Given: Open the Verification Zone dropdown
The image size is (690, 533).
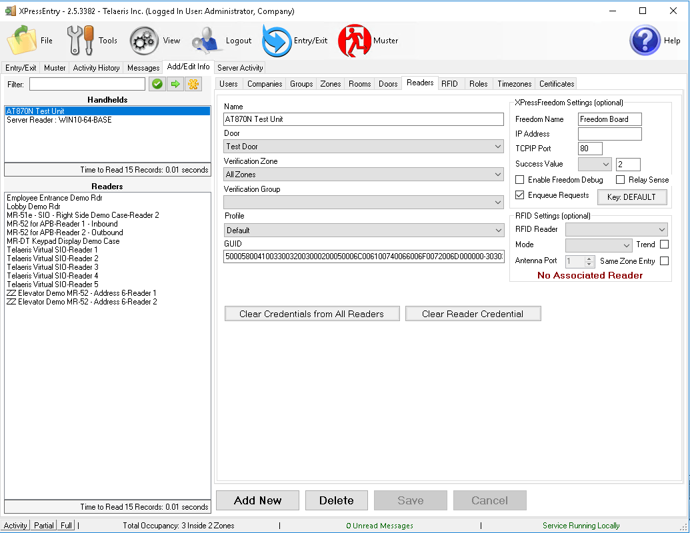Looking at the screenshot, I should click(x=498, y=175).
